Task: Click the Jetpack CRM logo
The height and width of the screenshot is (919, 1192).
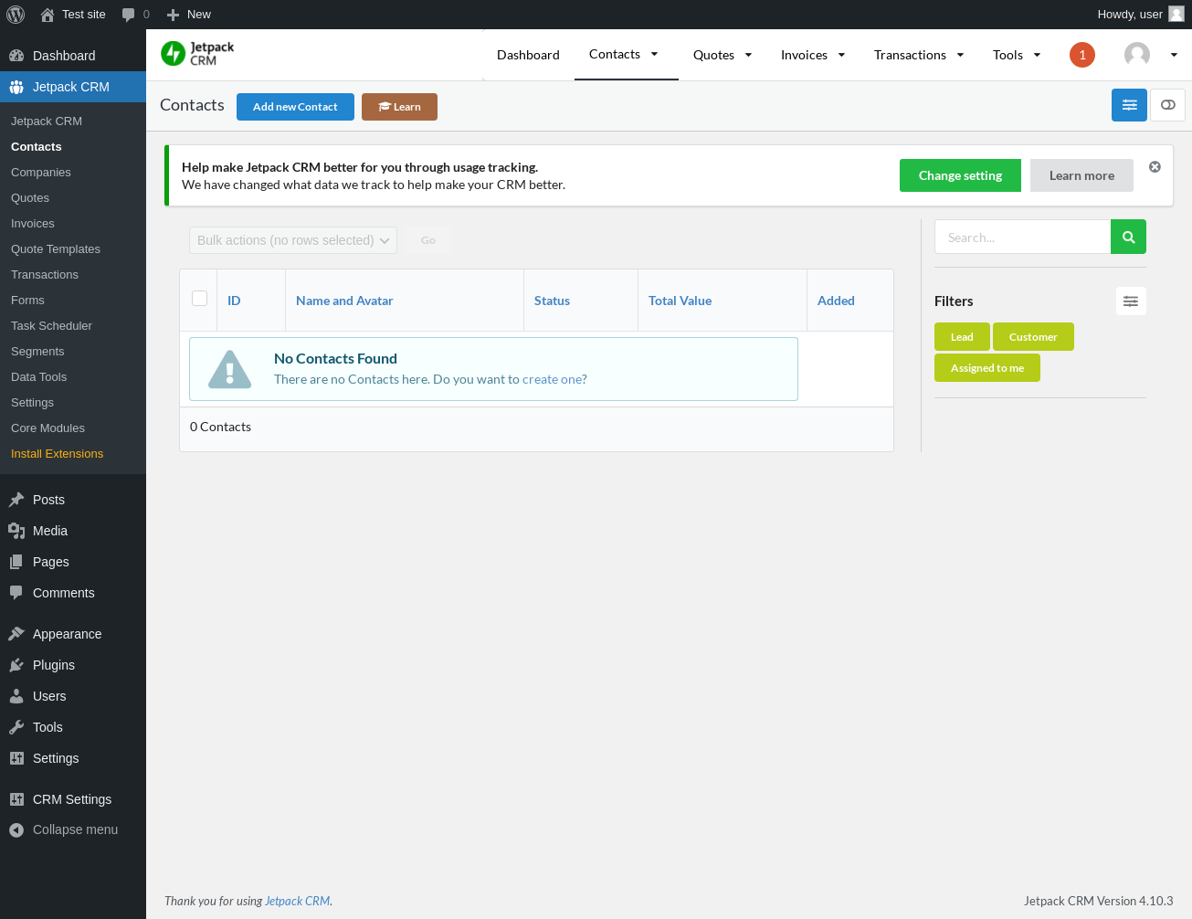Action: (197, 54)
